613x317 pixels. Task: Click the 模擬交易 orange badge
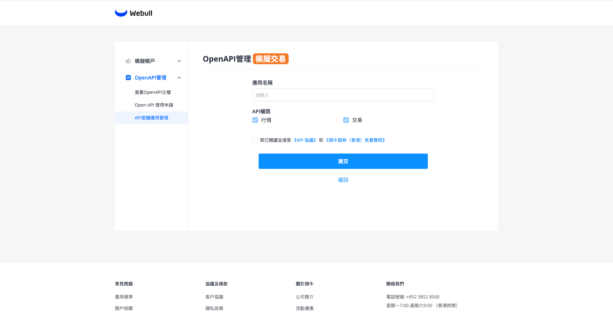(x=271, y=59)
